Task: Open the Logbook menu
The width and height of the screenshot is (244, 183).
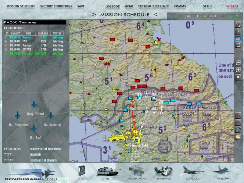Action: (113, 6)
